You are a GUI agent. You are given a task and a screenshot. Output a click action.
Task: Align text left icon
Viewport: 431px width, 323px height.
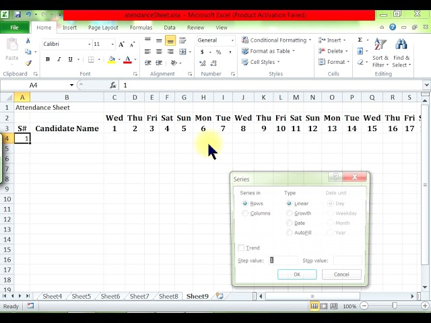(147, 52)
